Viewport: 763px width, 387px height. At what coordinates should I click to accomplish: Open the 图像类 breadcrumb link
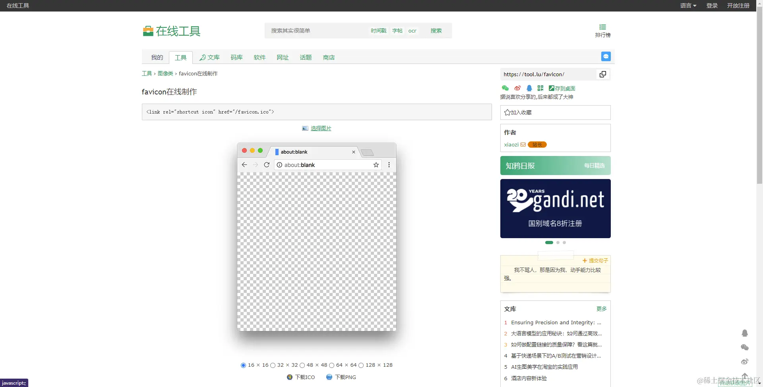[x=165, y=73]
